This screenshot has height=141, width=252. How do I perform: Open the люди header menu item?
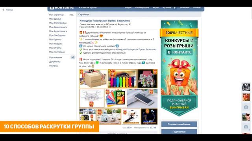pyautogui.click(x=128, y=7)
